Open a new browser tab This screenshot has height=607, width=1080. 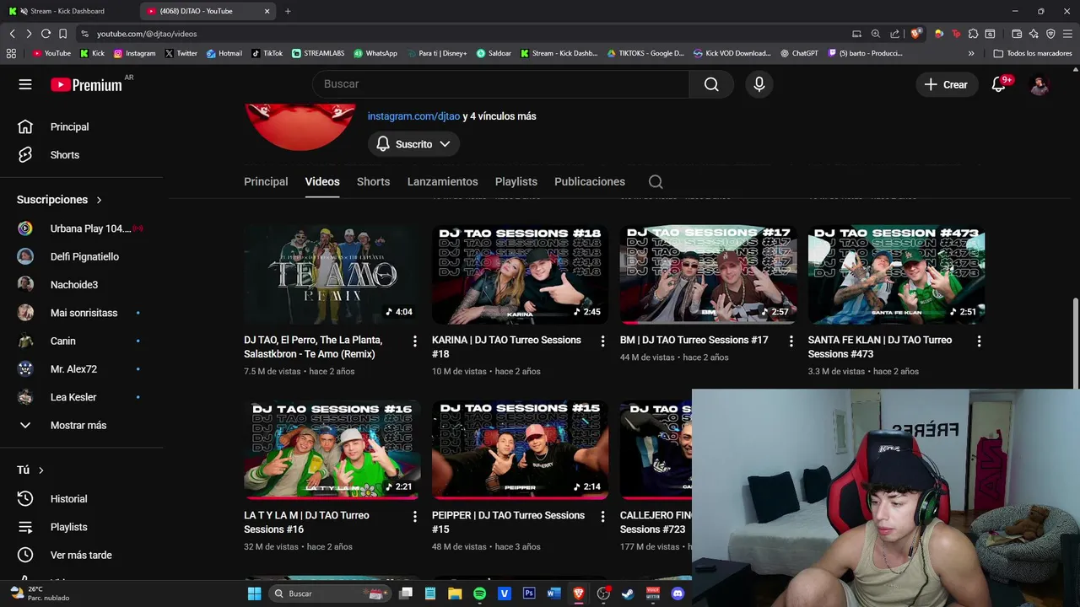tap(288, 11)
